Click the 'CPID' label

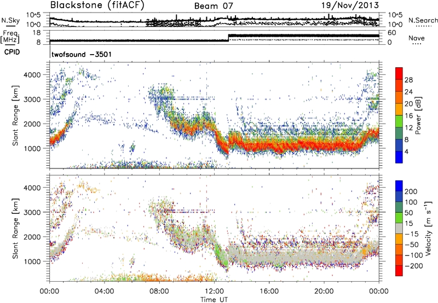[x=12, y=52]
